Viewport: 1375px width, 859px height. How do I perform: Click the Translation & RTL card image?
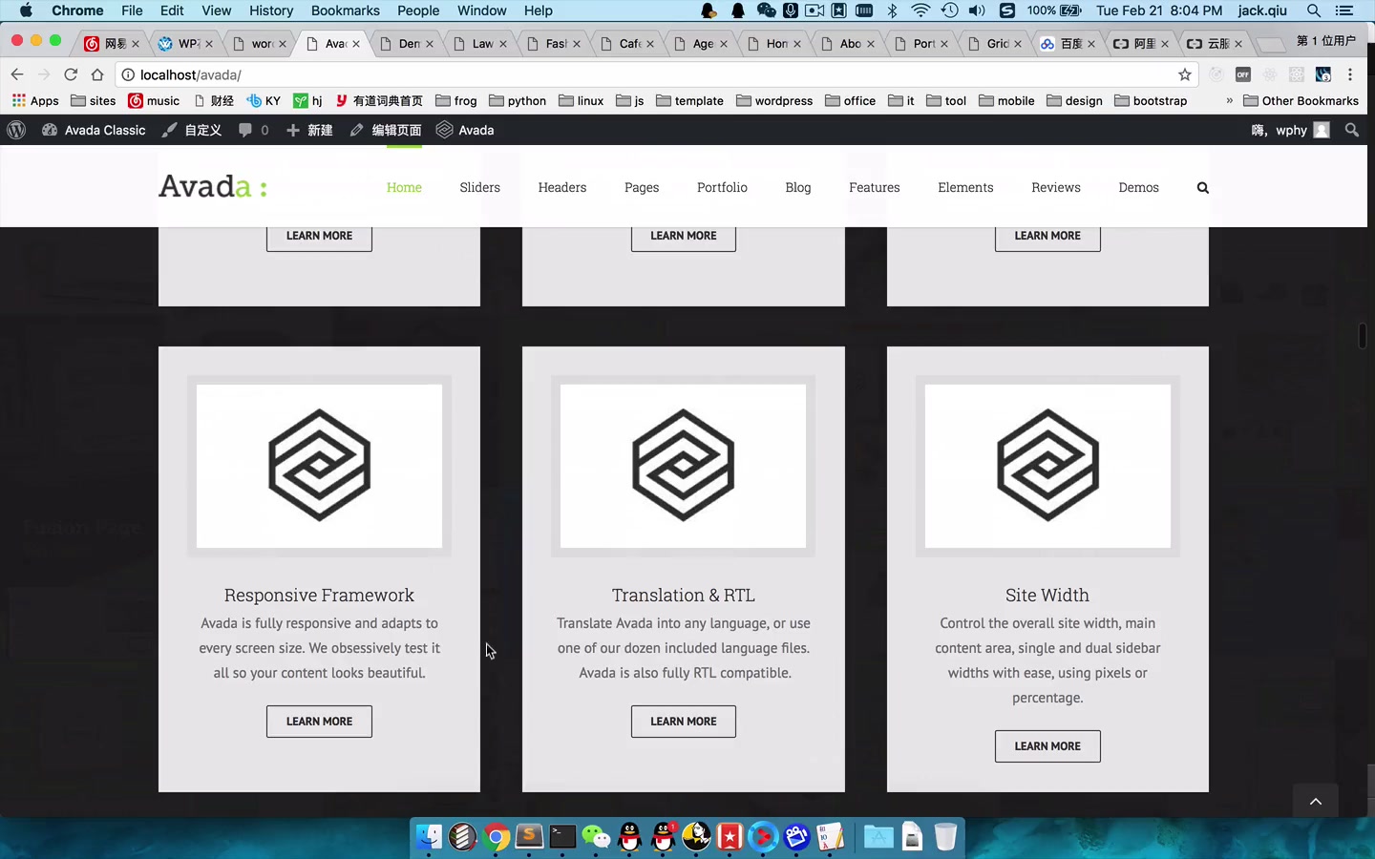[x=684, y=466]
